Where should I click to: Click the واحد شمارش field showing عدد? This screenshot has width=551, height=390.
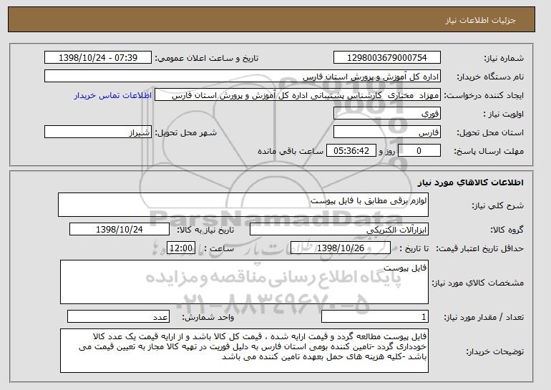coord(118,316)
